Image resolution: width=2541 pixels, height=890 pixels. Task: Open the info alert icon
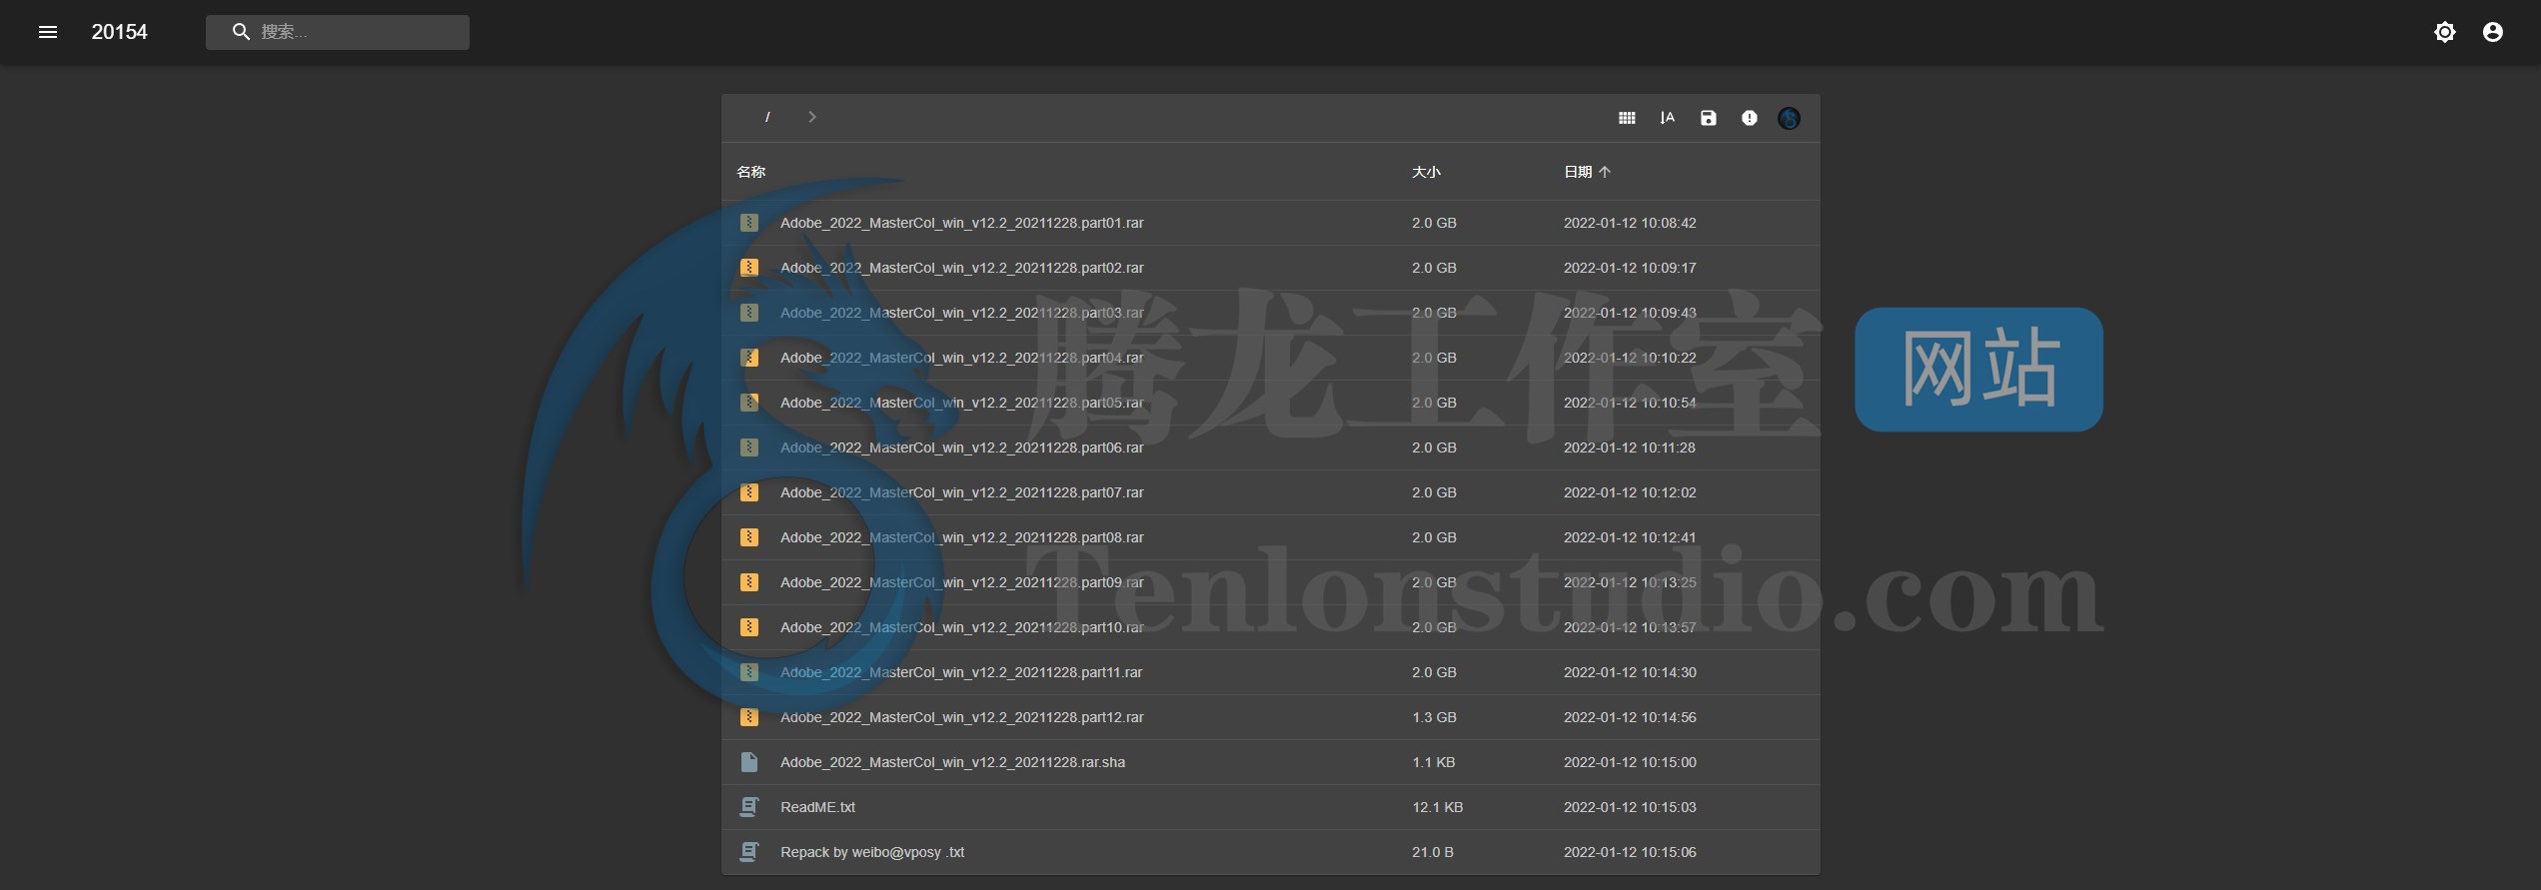pos(1749,118)
